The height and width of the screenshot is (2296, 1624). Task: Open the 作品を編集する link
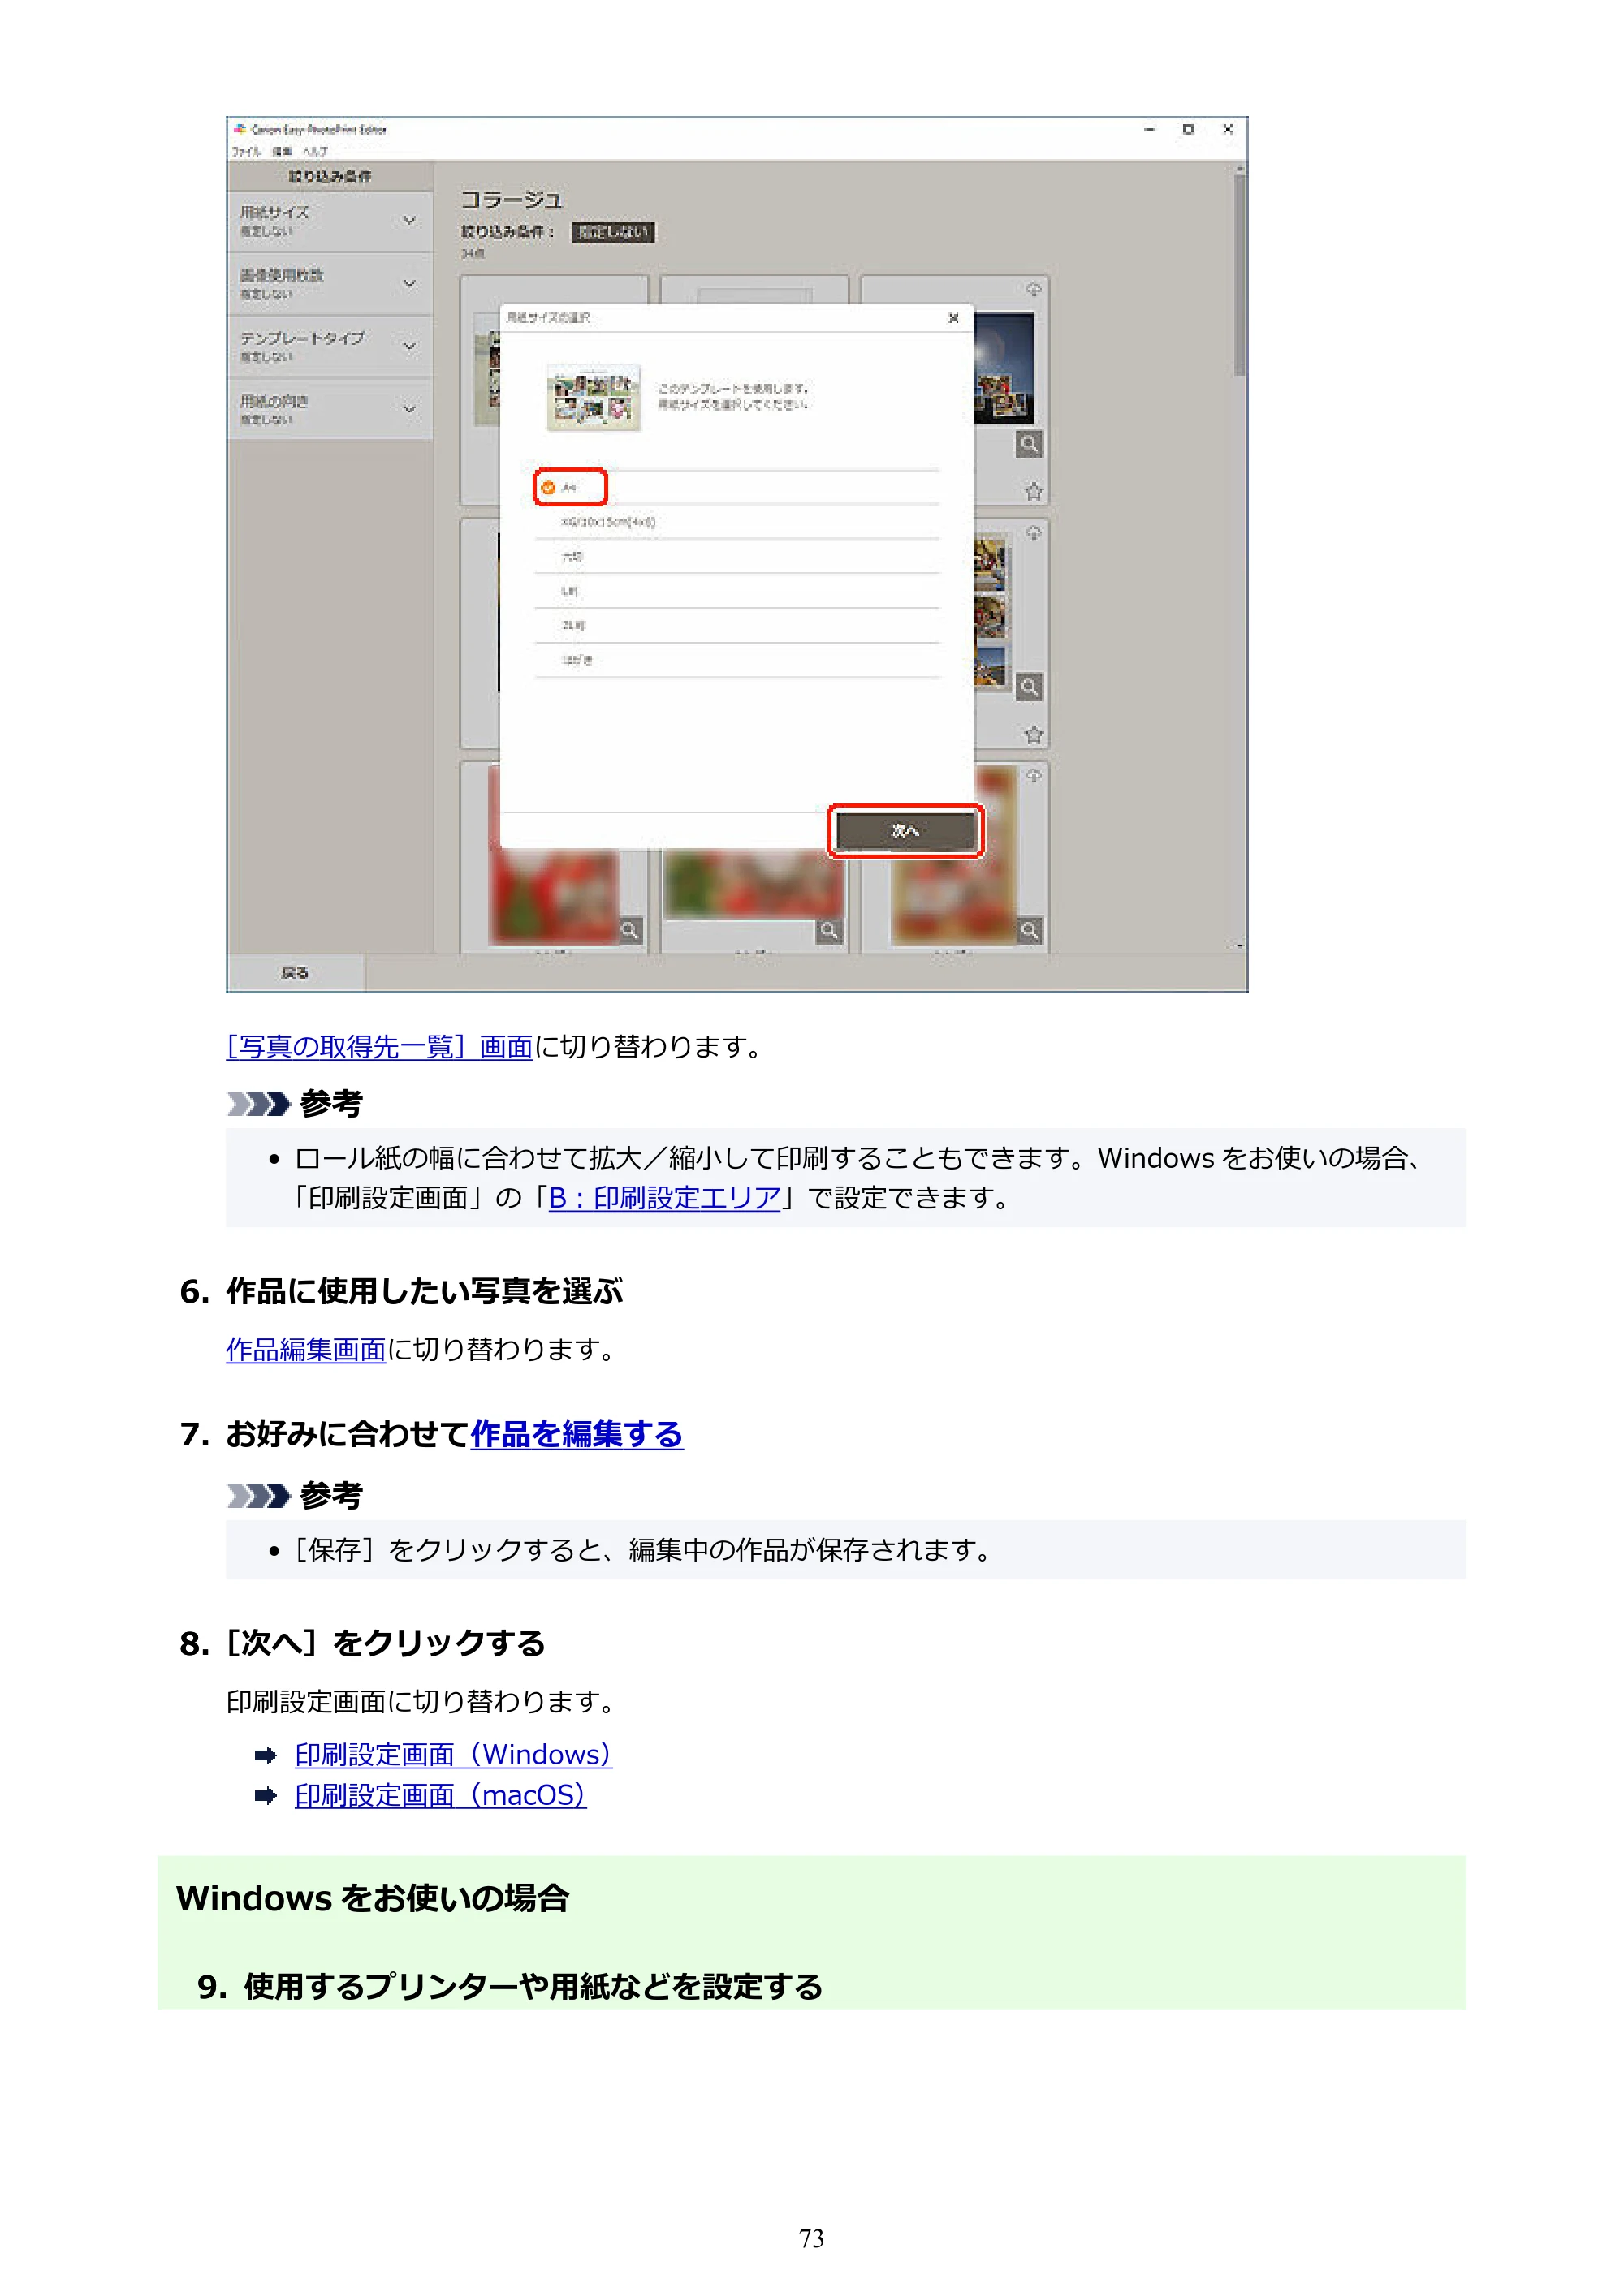pos(577,1435)
